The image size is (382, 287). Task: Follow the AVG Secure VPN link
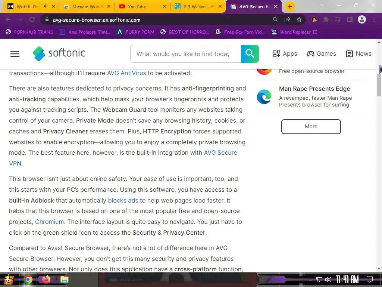(x=220, y=152)
